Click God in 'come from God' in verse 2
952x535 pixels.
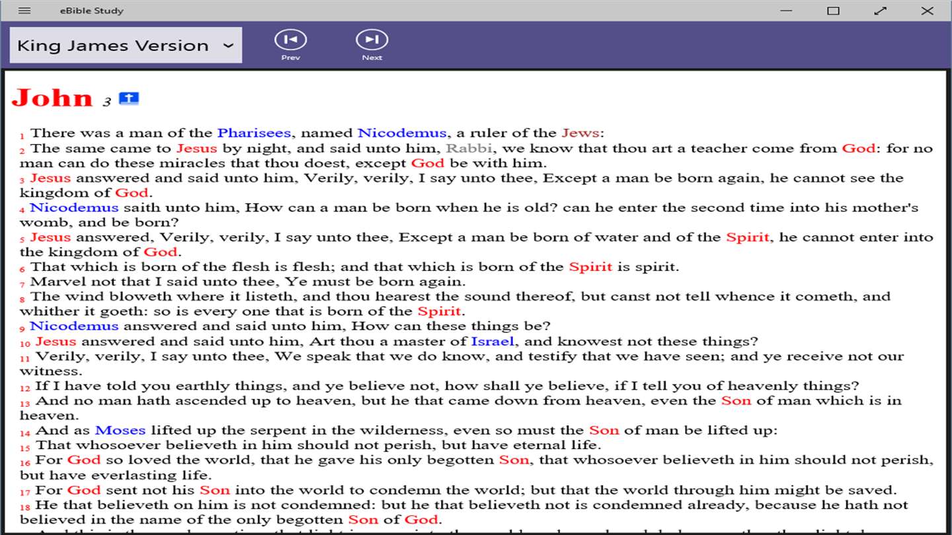[x=859, y=149]
